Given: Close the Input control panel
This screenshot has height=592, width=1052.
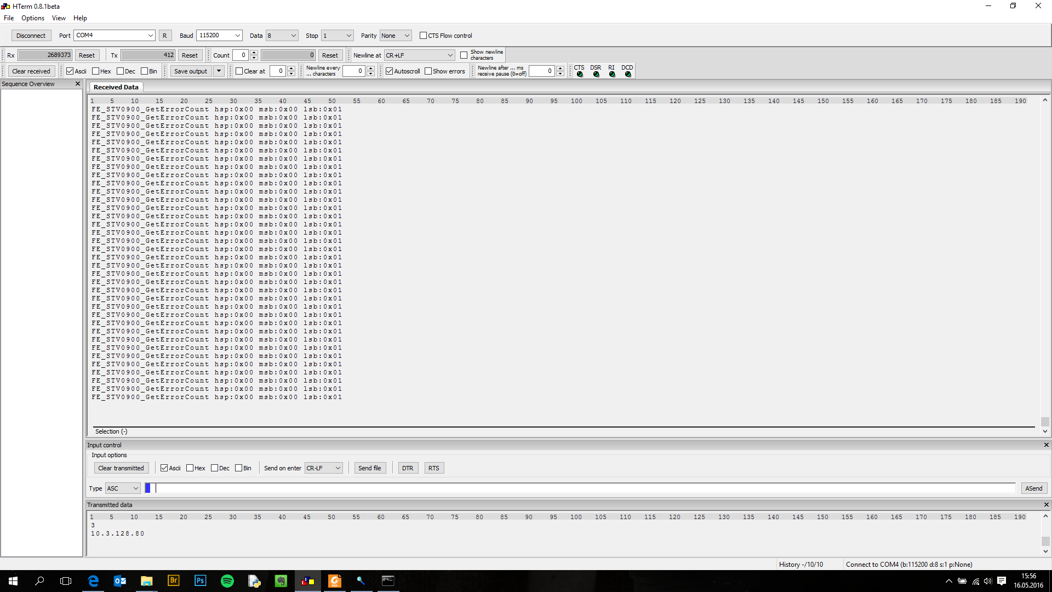Looking at the screenshot, I should 1046,445.
